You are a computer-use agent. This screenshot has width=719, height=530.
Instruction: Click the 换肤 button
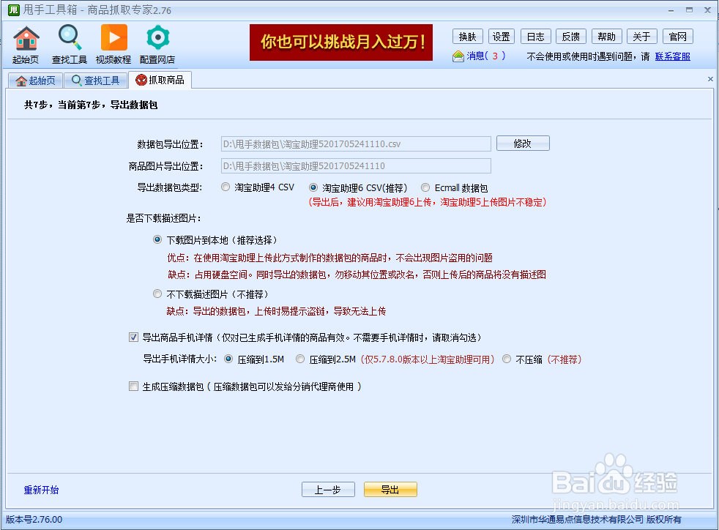click(467, 37)
